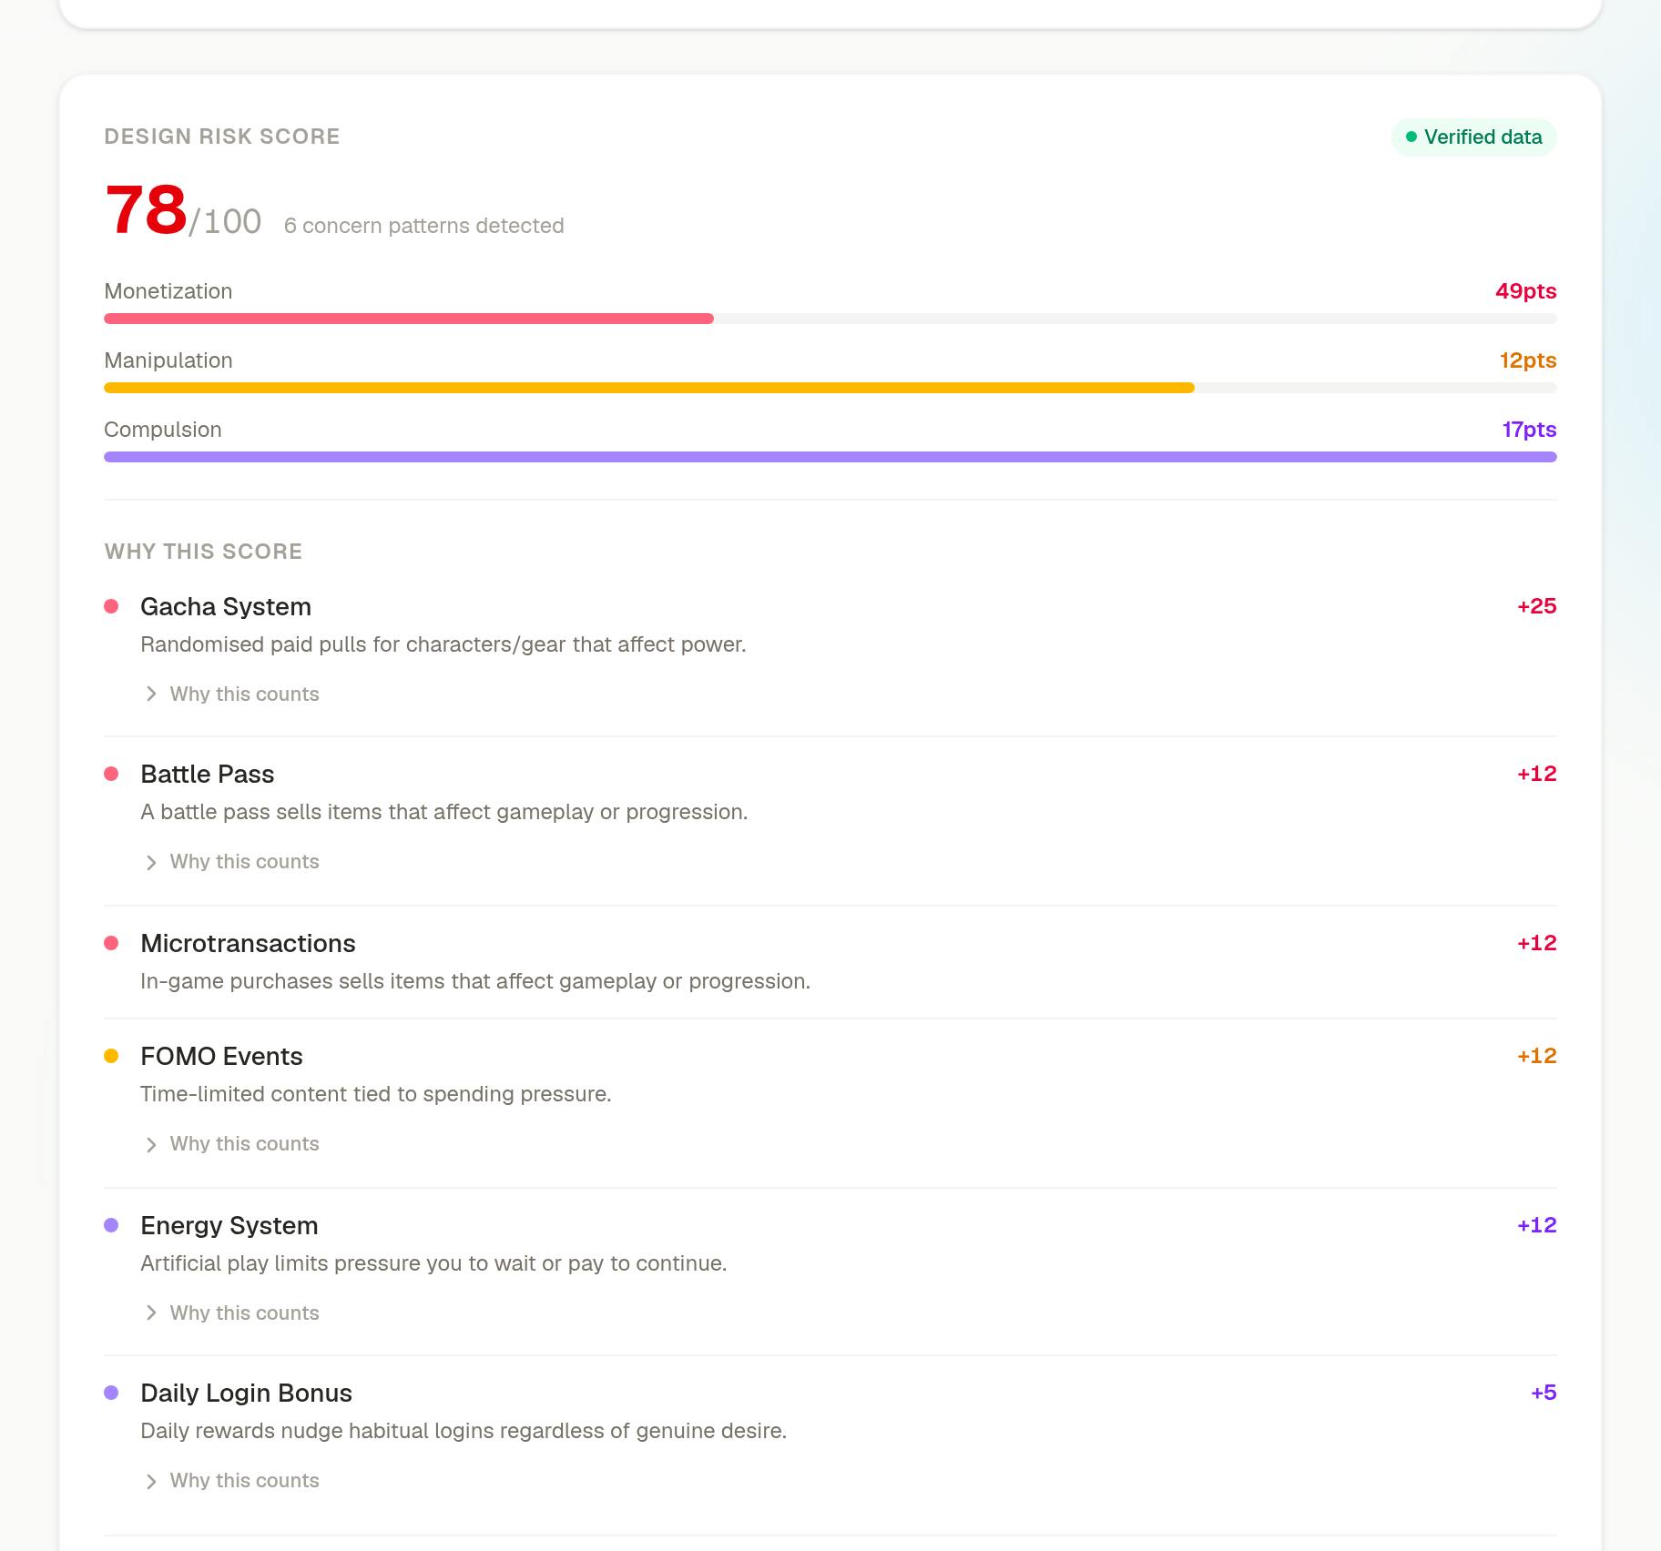The height and width of the screenshot is (1551, 1661).
Task: Click the Energy System description text
Action: tap(433, 1263)
